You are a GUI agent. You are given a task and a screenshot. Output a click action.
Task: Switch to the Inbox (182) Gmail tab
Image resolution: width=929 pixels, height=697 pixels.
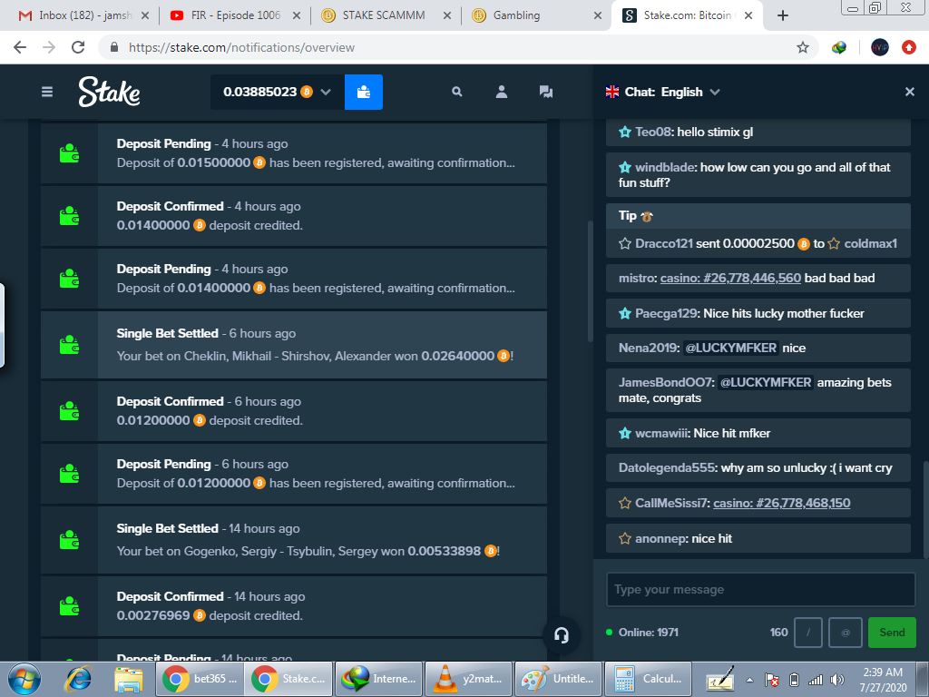point(84,15)
